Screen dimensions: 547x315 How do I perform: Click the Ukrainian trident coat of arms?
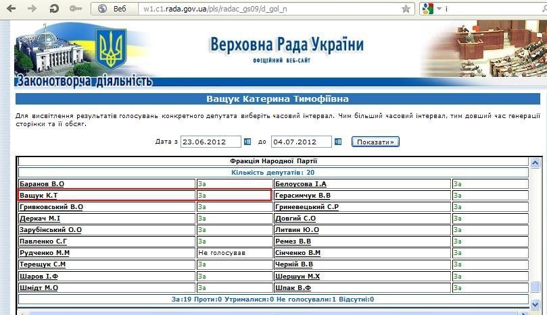(x=111, y=49)
